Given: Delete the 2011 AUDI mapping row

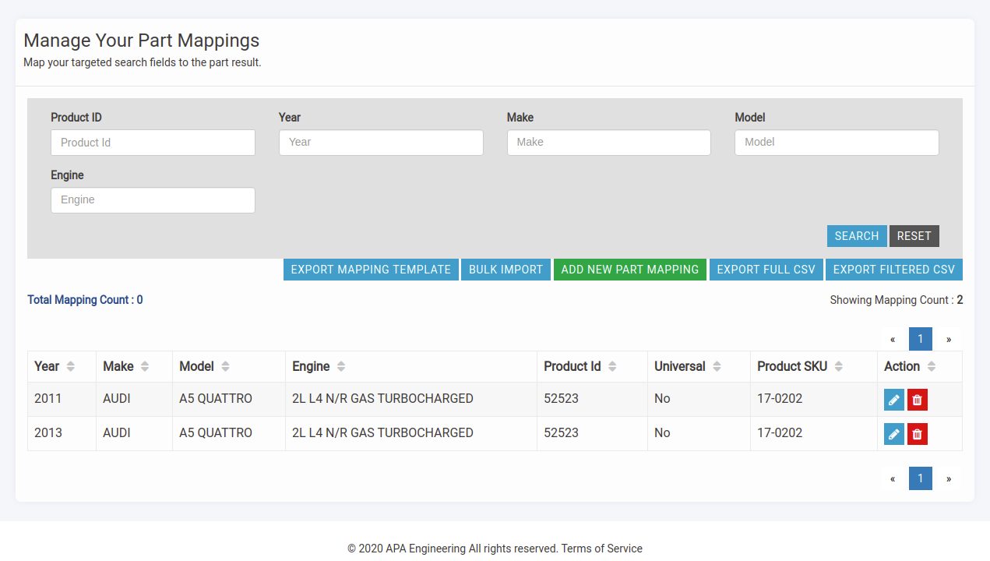Looking at the screenshot, I should [x=918, y=400].
